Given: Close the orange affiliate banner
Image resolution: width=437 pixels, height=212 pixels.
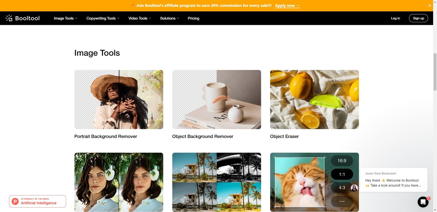Looking at the screenshot, I should tap(429, 5).
